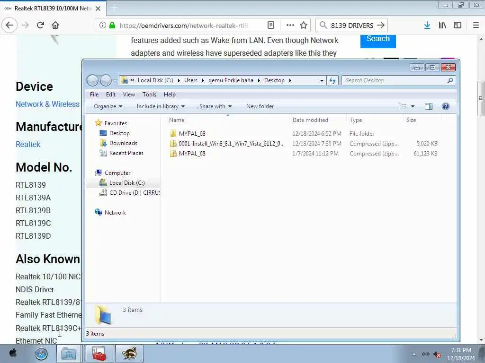This screenshot has height=363, width=485.
Task: Open the Firefox hamburger menu
Action: pyautogui.click(x=476, y=26)
